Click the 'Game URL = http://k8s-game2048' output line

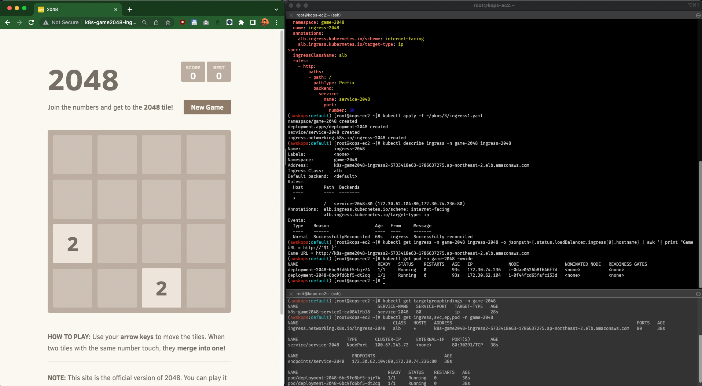(x=408, y=253)
